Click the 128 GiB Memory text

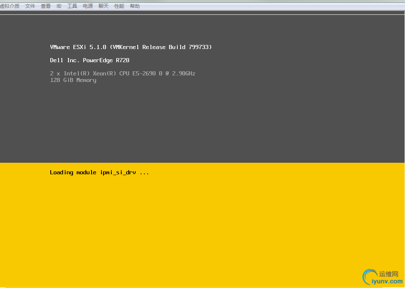pyautogui.click(x=73, y=80)
